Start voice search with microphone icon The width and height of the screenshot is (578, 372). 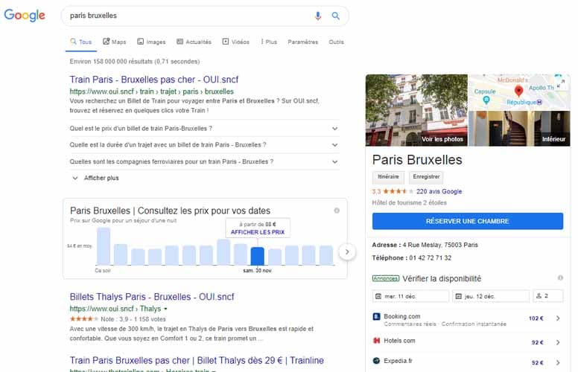click(318, 16)
